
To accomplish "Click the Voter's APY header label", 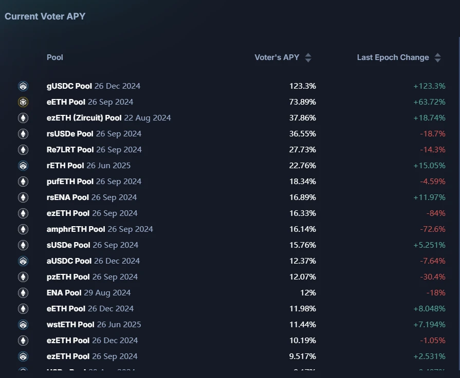I will (277, 57).
